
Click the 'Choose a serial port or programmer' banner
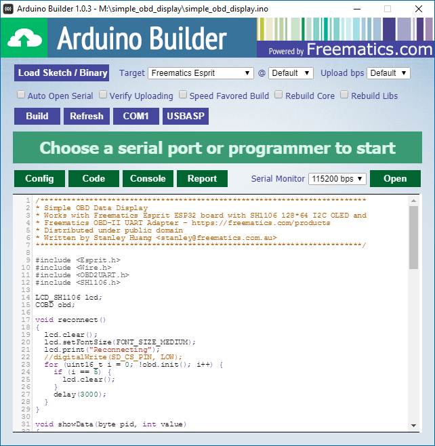(217, 148)
